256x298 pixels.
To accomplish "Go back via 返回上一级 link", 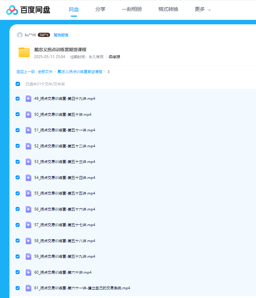I will pos(25,72).
